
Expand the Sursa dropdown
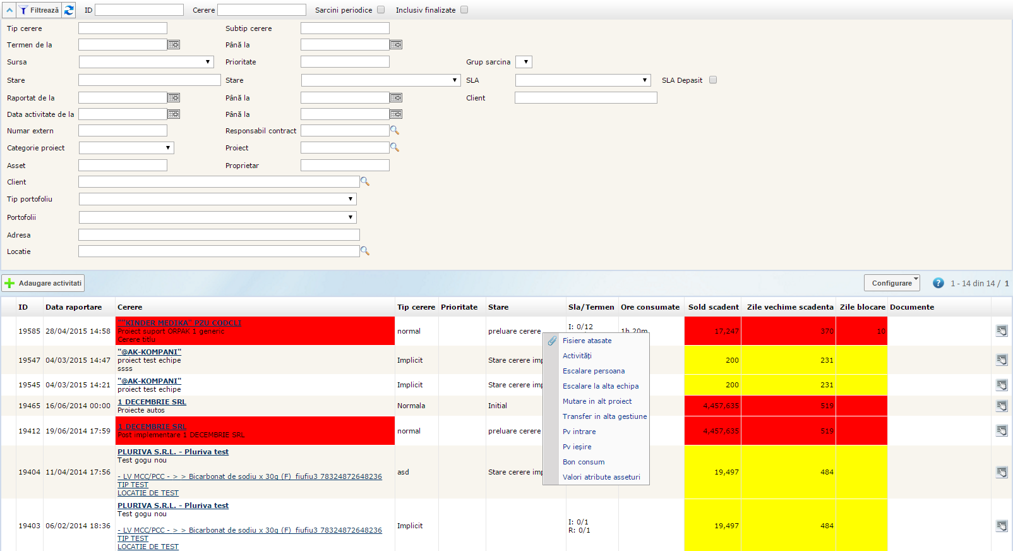point(146,62)
